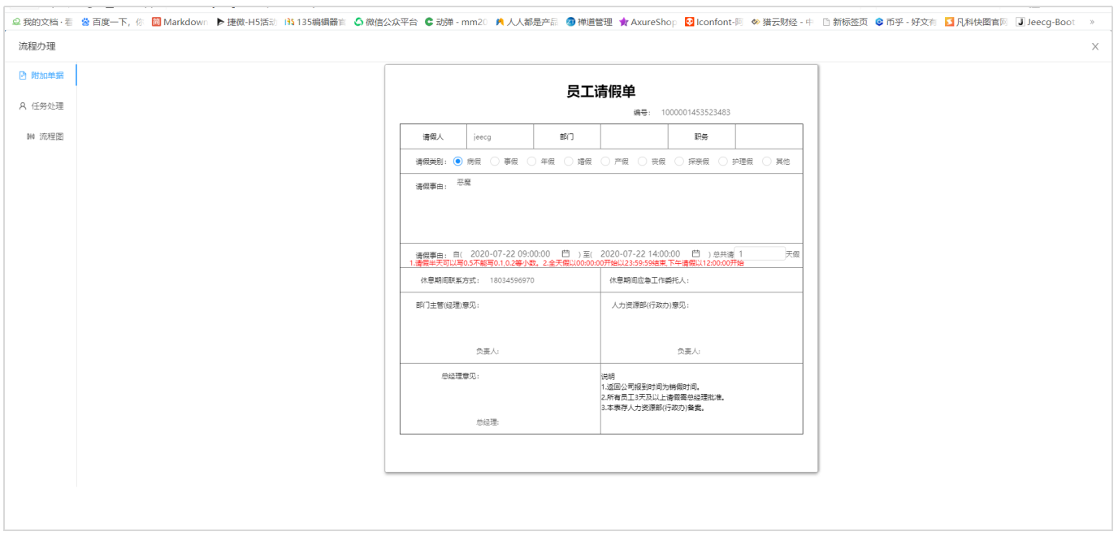The image size is (1118, 536).
Task: Click the contact number 18034596970 field
Action: pyautogui.click(x=512, y=280)
